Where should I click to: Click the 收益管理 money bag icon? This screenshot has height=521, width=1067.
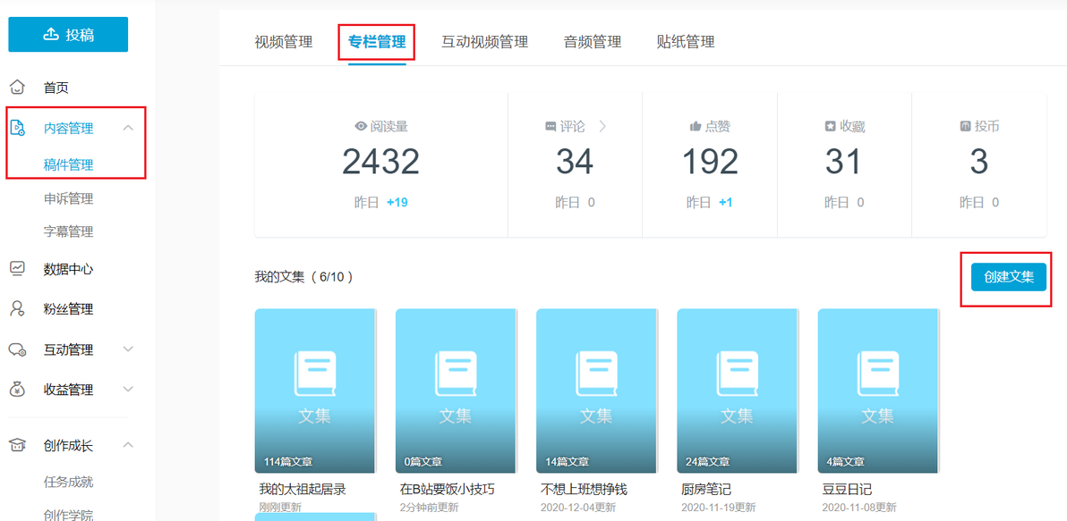pos(17,390)
